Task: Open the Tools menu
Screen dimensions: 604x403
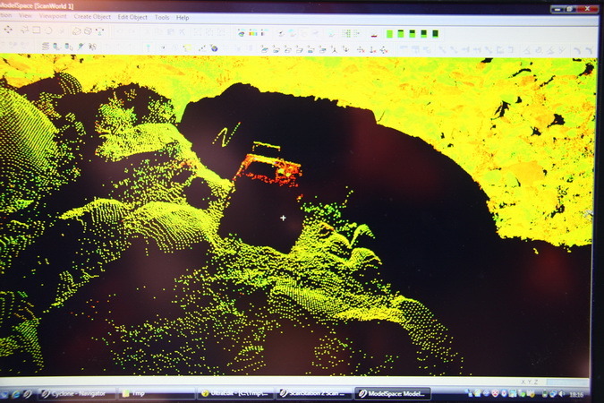Action: coord(162,17)
